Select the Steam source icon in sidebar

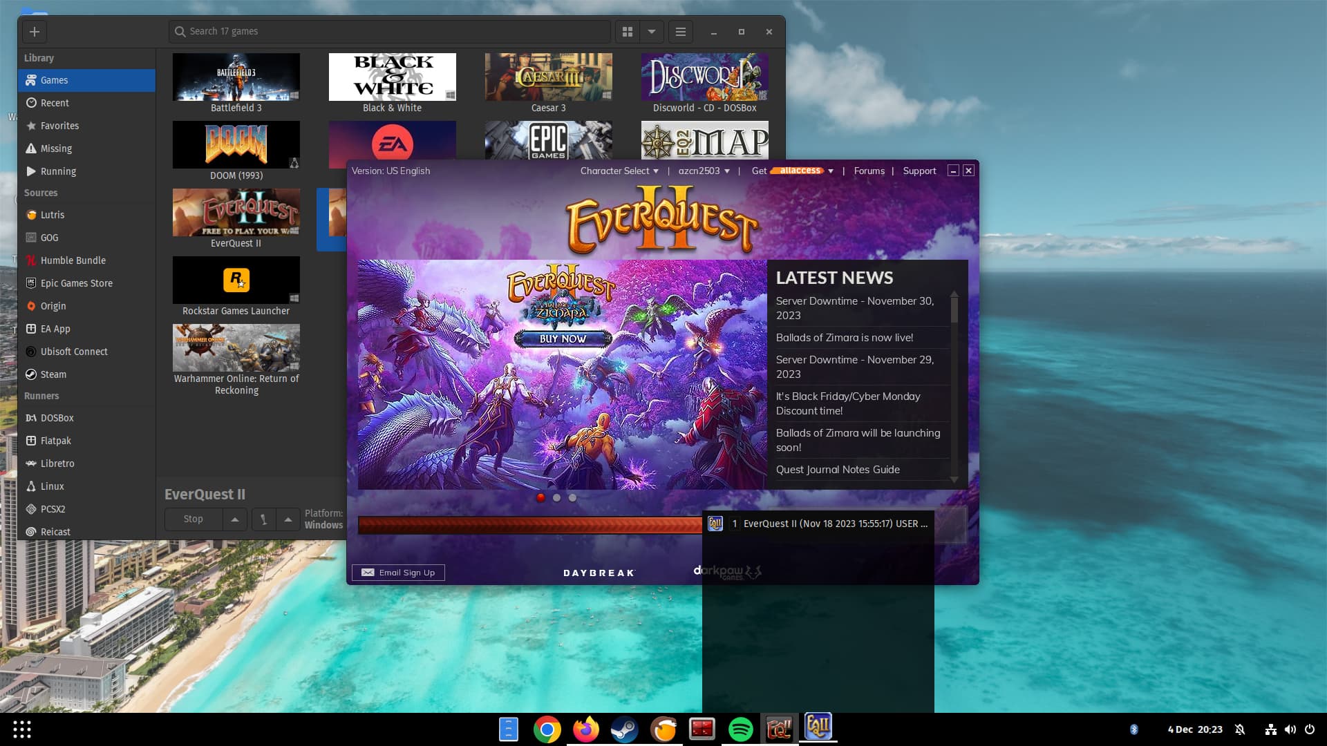(31, 374)
